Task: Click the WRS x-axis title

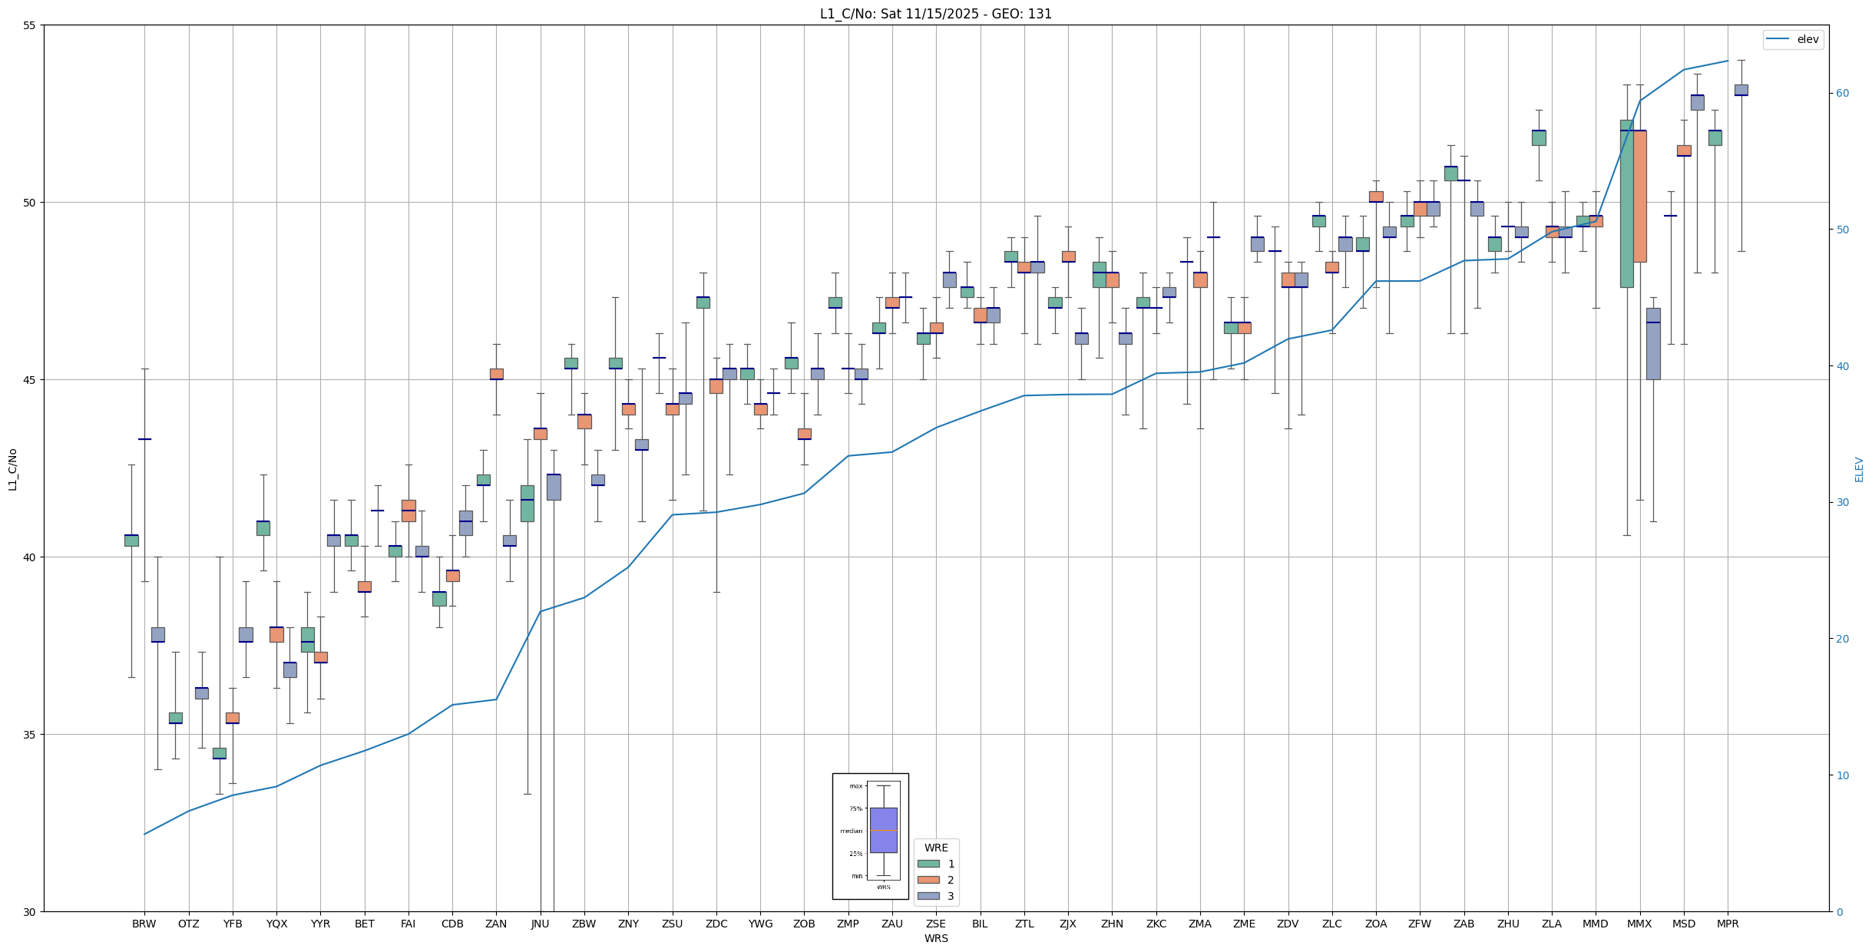Action: pos(935,938)
